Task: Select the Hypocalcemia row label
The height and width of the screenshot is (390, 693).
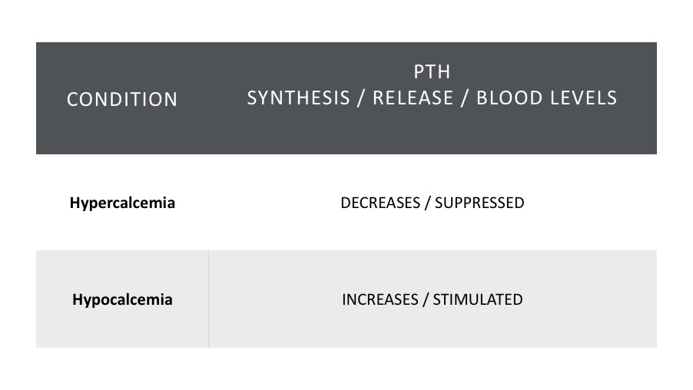Action: coord(122,299)
